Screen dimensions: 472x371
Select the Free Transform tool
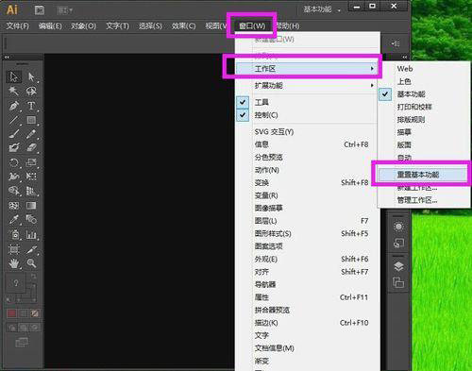tap(31, 177)
